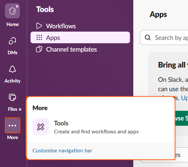Click 'Create and find workflows and apps' text

96,132
